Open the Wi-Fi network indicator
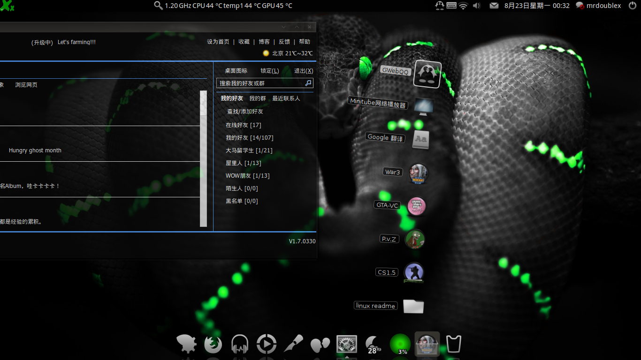The image size is (641, 360). (x=464, y=6)
